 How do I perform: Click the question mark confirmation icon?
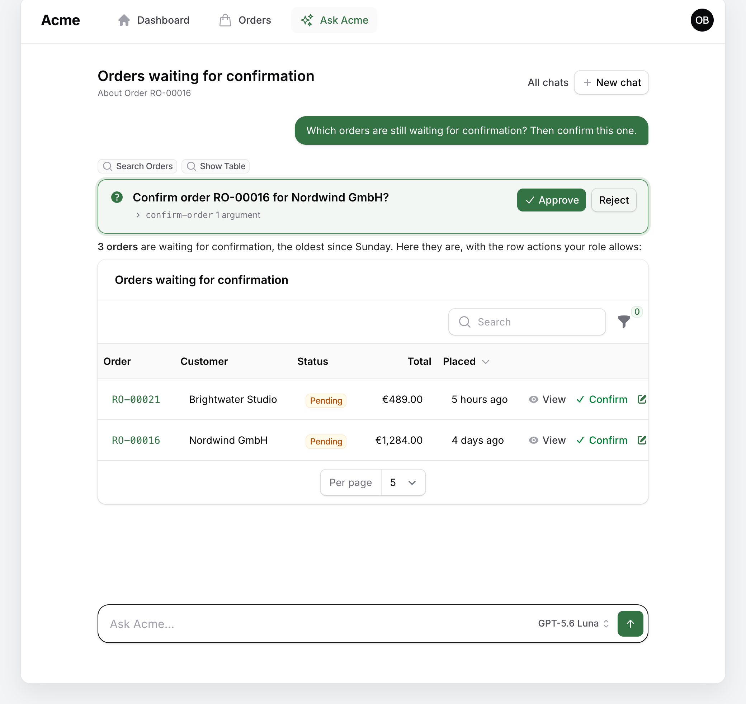pos(117,198)
